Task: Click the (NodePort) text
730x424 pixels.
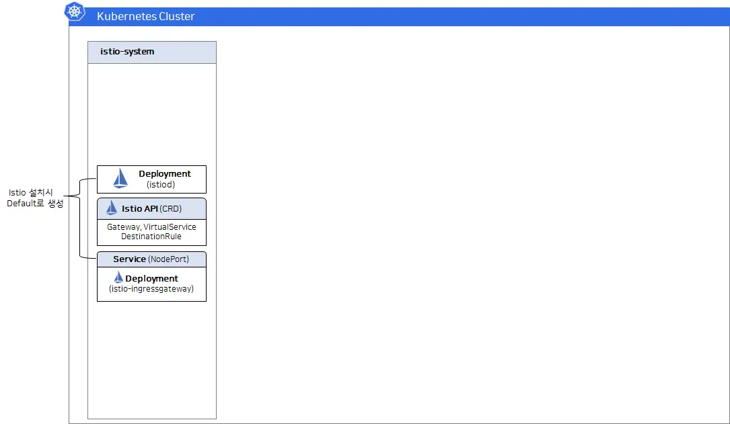Action: [168, 259]
